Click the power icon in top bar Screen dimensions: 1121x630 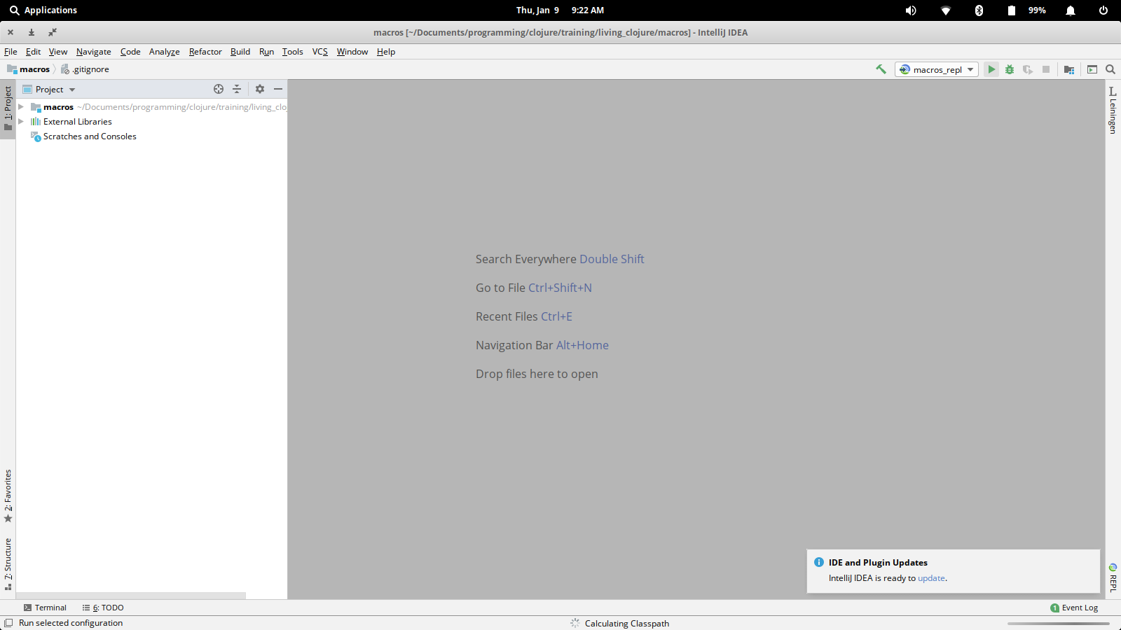coord(1103,10)
